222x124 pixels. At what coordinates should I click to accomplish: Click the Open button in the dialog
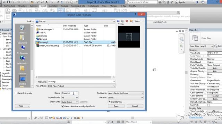[x=116, y=106]
